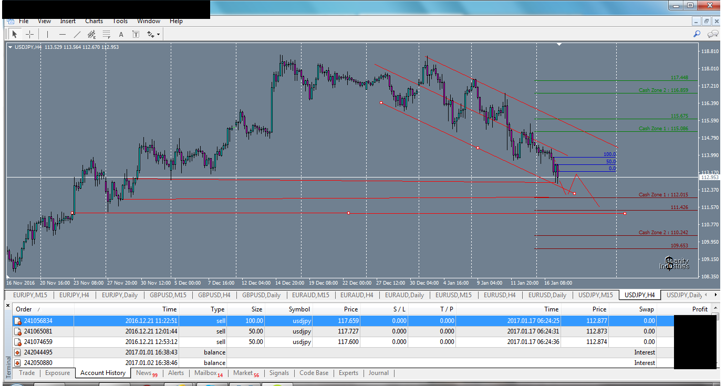Viewport: 726px width, 386px height.
Task: Collapse the USDJPY,H4 chart header arrow
Action: (10, 47)
